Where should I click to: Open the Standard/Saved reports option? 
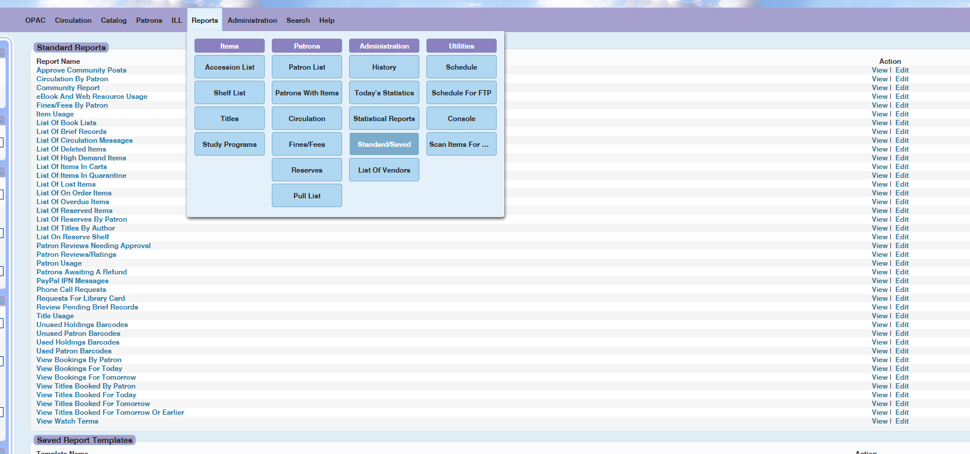tap(384, 145)
